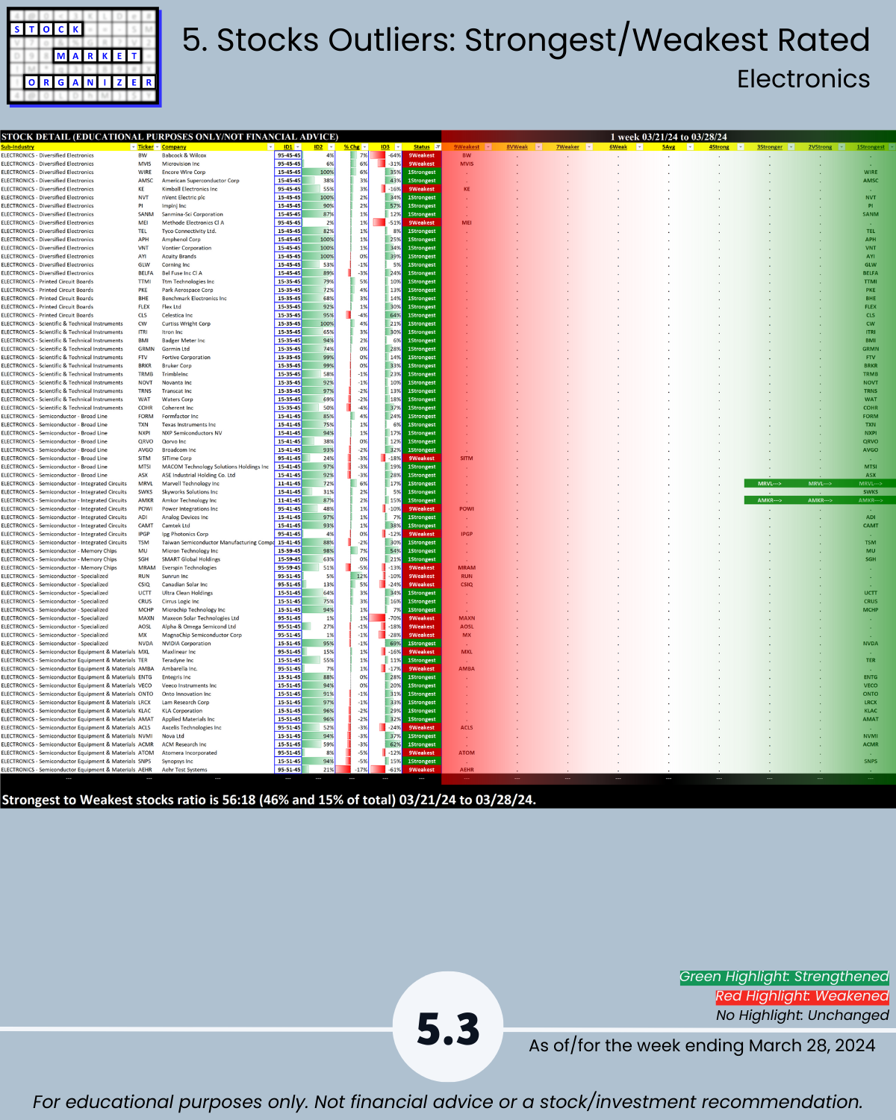Click MAXN in the 9Weakest matrix column
This screenshot has height=1120, width=896.
pos(467,618)
